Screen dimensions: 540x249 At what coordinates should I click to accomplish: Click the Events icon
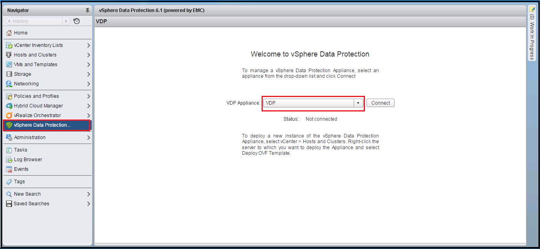(x=9, y=169)
